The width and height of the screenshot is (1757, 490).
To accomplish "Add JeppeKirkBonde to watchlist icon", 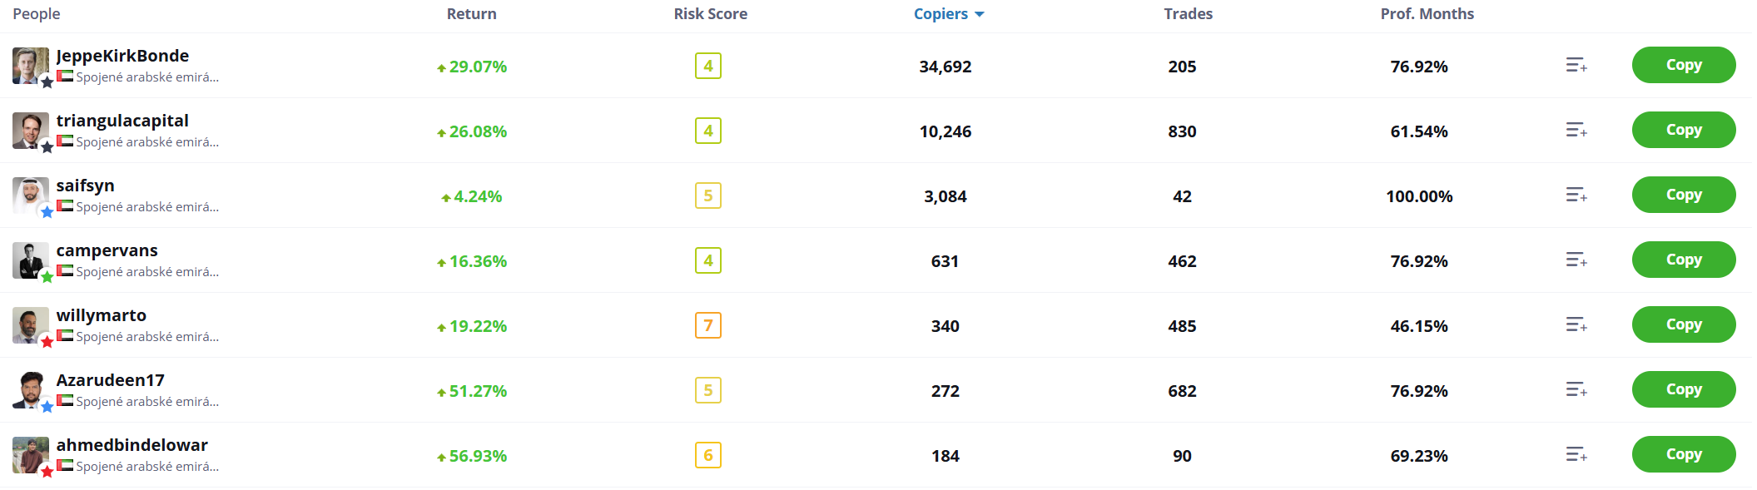I will 1576,65.
